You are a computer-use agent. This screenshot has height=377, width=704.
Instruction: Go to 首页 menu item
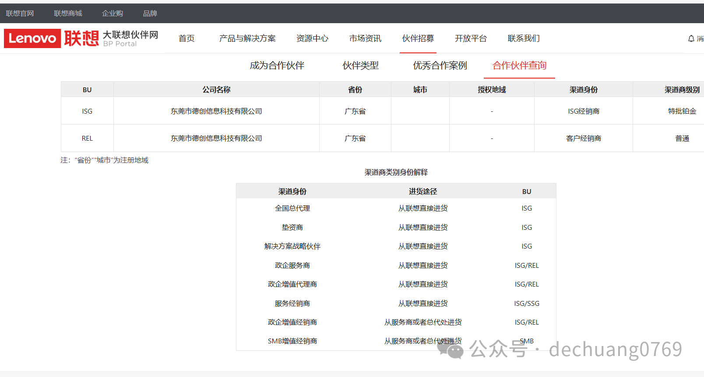point(187,38)
